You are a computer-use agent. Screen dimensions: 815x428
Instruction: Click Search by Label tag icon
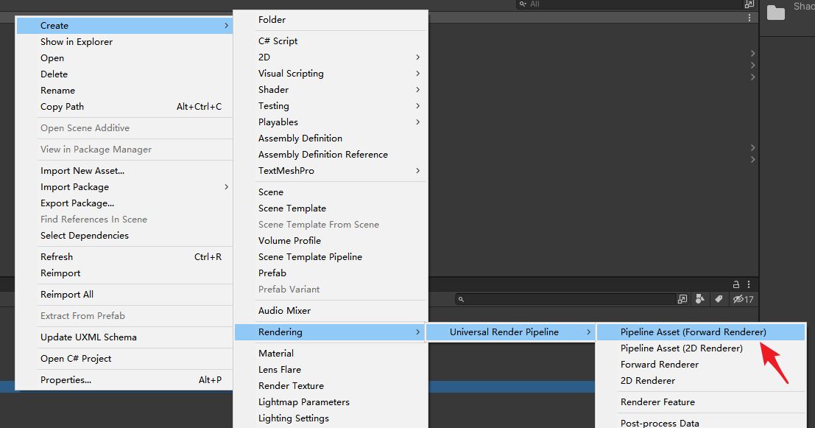[x=719, y=299]
